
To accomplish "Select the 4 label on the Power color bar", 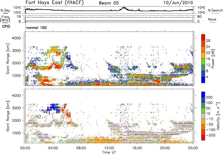I will pyautogui.click(x=207, y=77).
